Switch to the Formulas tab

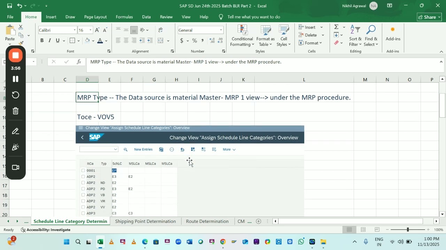click(124, 17)
